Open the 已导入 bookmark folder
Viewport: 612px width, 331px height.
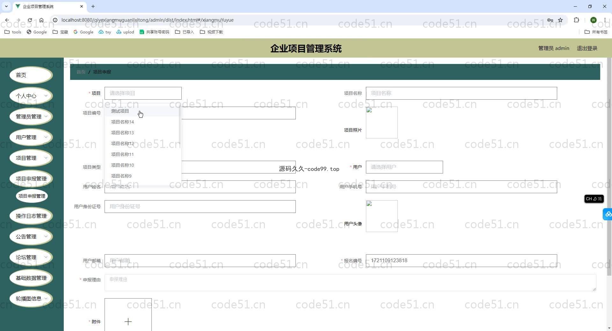point(185,32)
